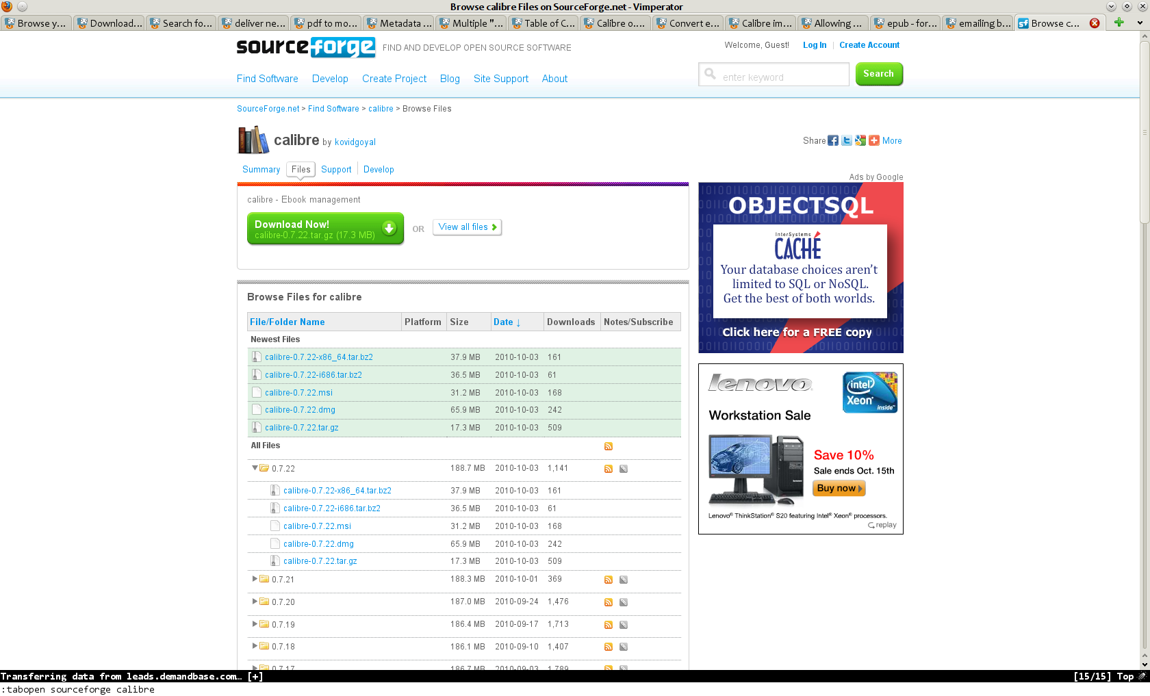This screenshot has width=1150, height=696.
Task: Click More share options link
Action: 892,141
